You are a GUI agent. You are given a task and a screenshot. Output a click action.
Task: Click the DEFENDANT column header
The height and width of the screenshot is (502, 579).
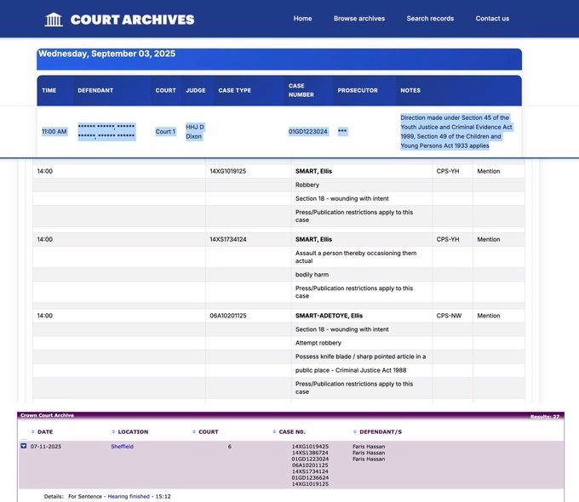pyautogui.click(x=95, y=90)
